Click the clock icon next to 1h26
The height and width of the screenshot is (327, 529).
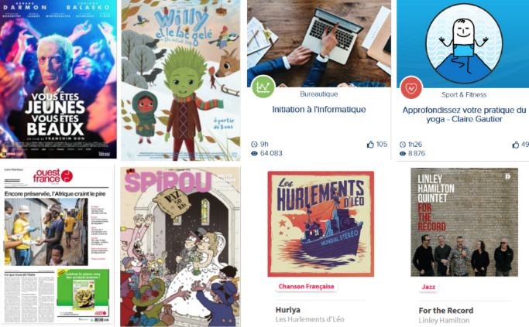[x=403, y=145]
